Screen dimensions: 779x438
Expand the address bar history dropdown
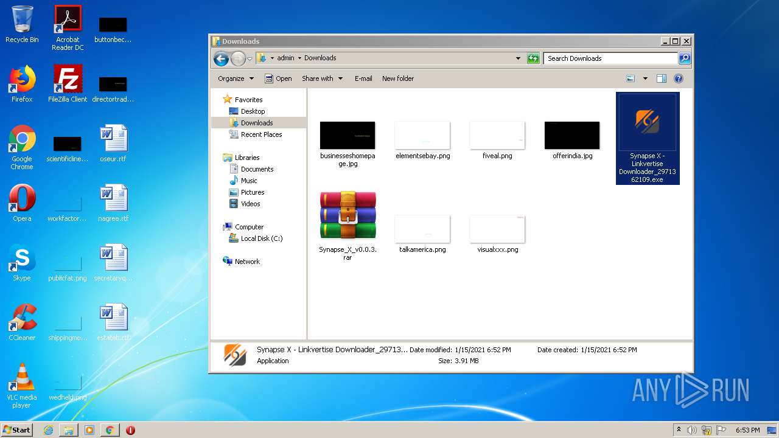pos(518,58)
